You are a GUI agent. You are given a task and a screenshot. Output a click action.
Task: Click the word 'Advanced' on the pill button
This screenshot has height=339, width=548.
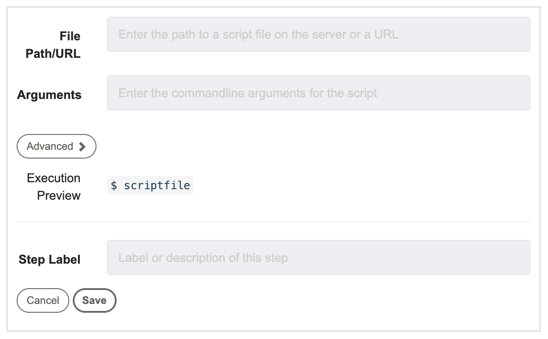(x=50, y=146)
